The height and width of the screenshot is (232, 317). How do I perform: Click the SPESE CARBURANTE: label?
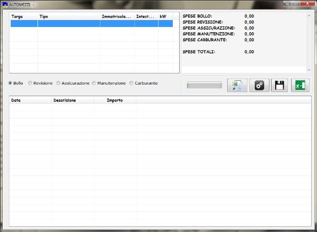(x=205, y=40)
